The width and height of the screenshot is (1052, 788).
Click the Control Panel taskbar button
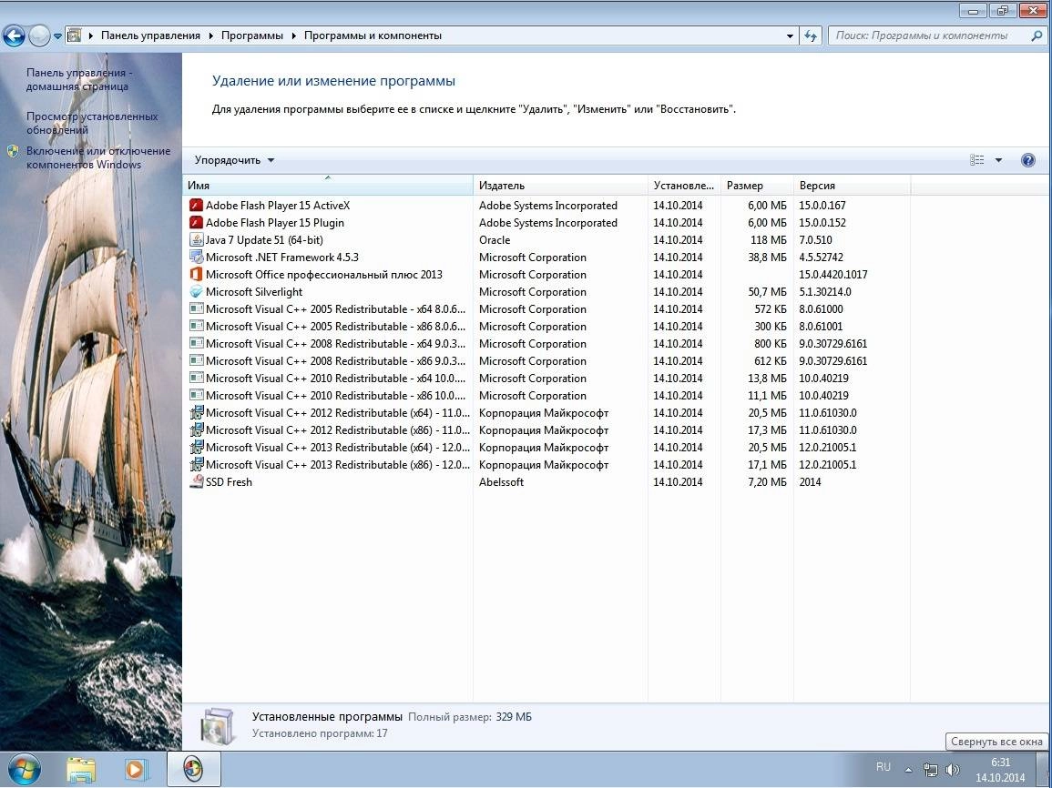193,769
